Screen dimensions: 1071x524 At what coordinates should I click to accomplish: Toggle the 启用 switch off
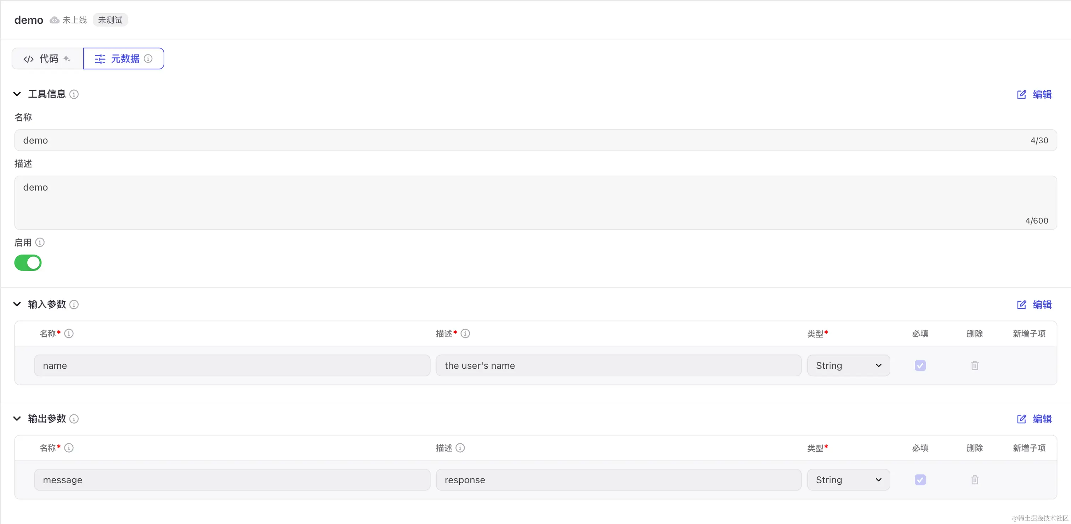28,262
